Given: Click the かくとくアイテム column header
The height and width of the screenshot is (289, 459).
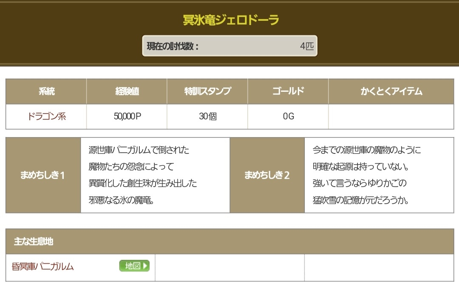Looking at the screenshot, I should click(391, 91).
